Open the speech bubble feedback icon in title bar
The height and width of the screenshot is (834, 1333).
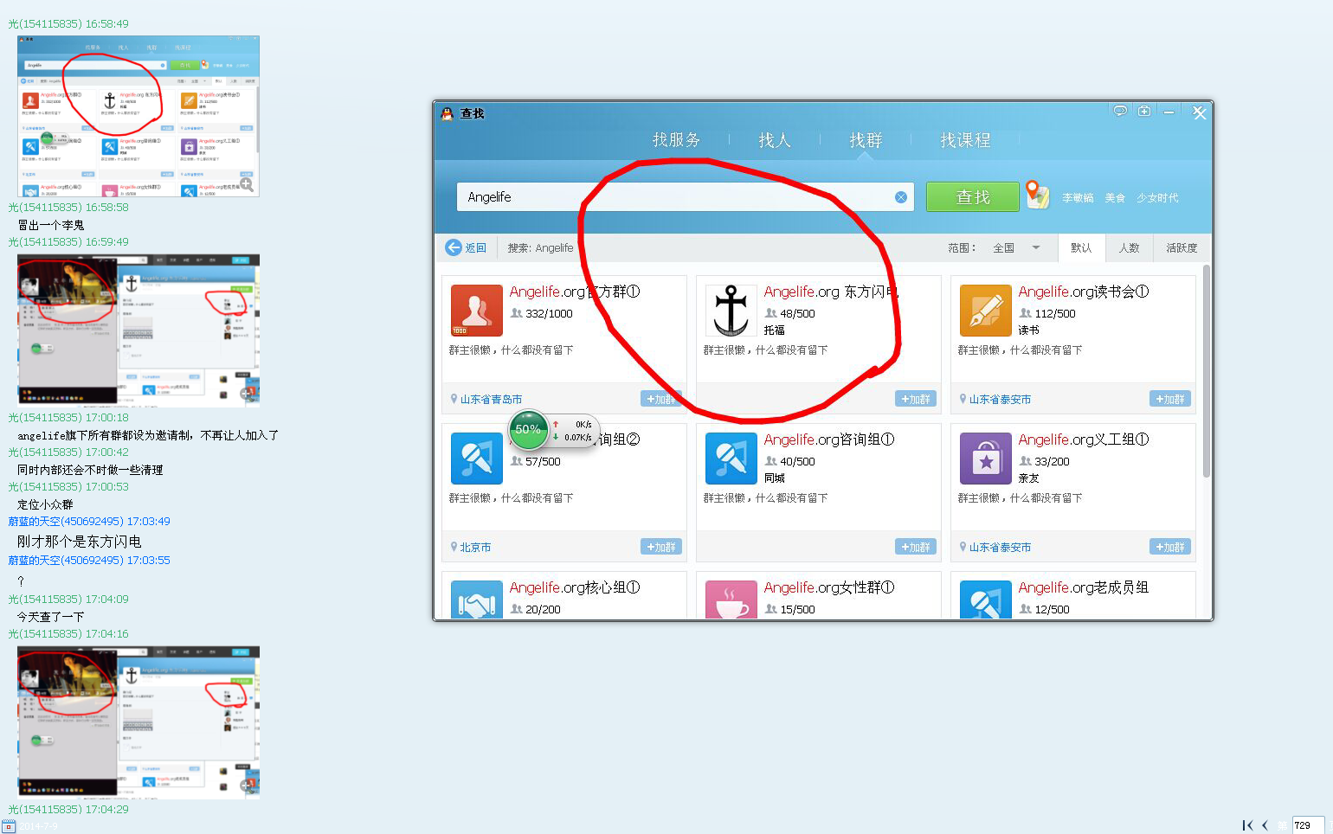pos(1120,112)
